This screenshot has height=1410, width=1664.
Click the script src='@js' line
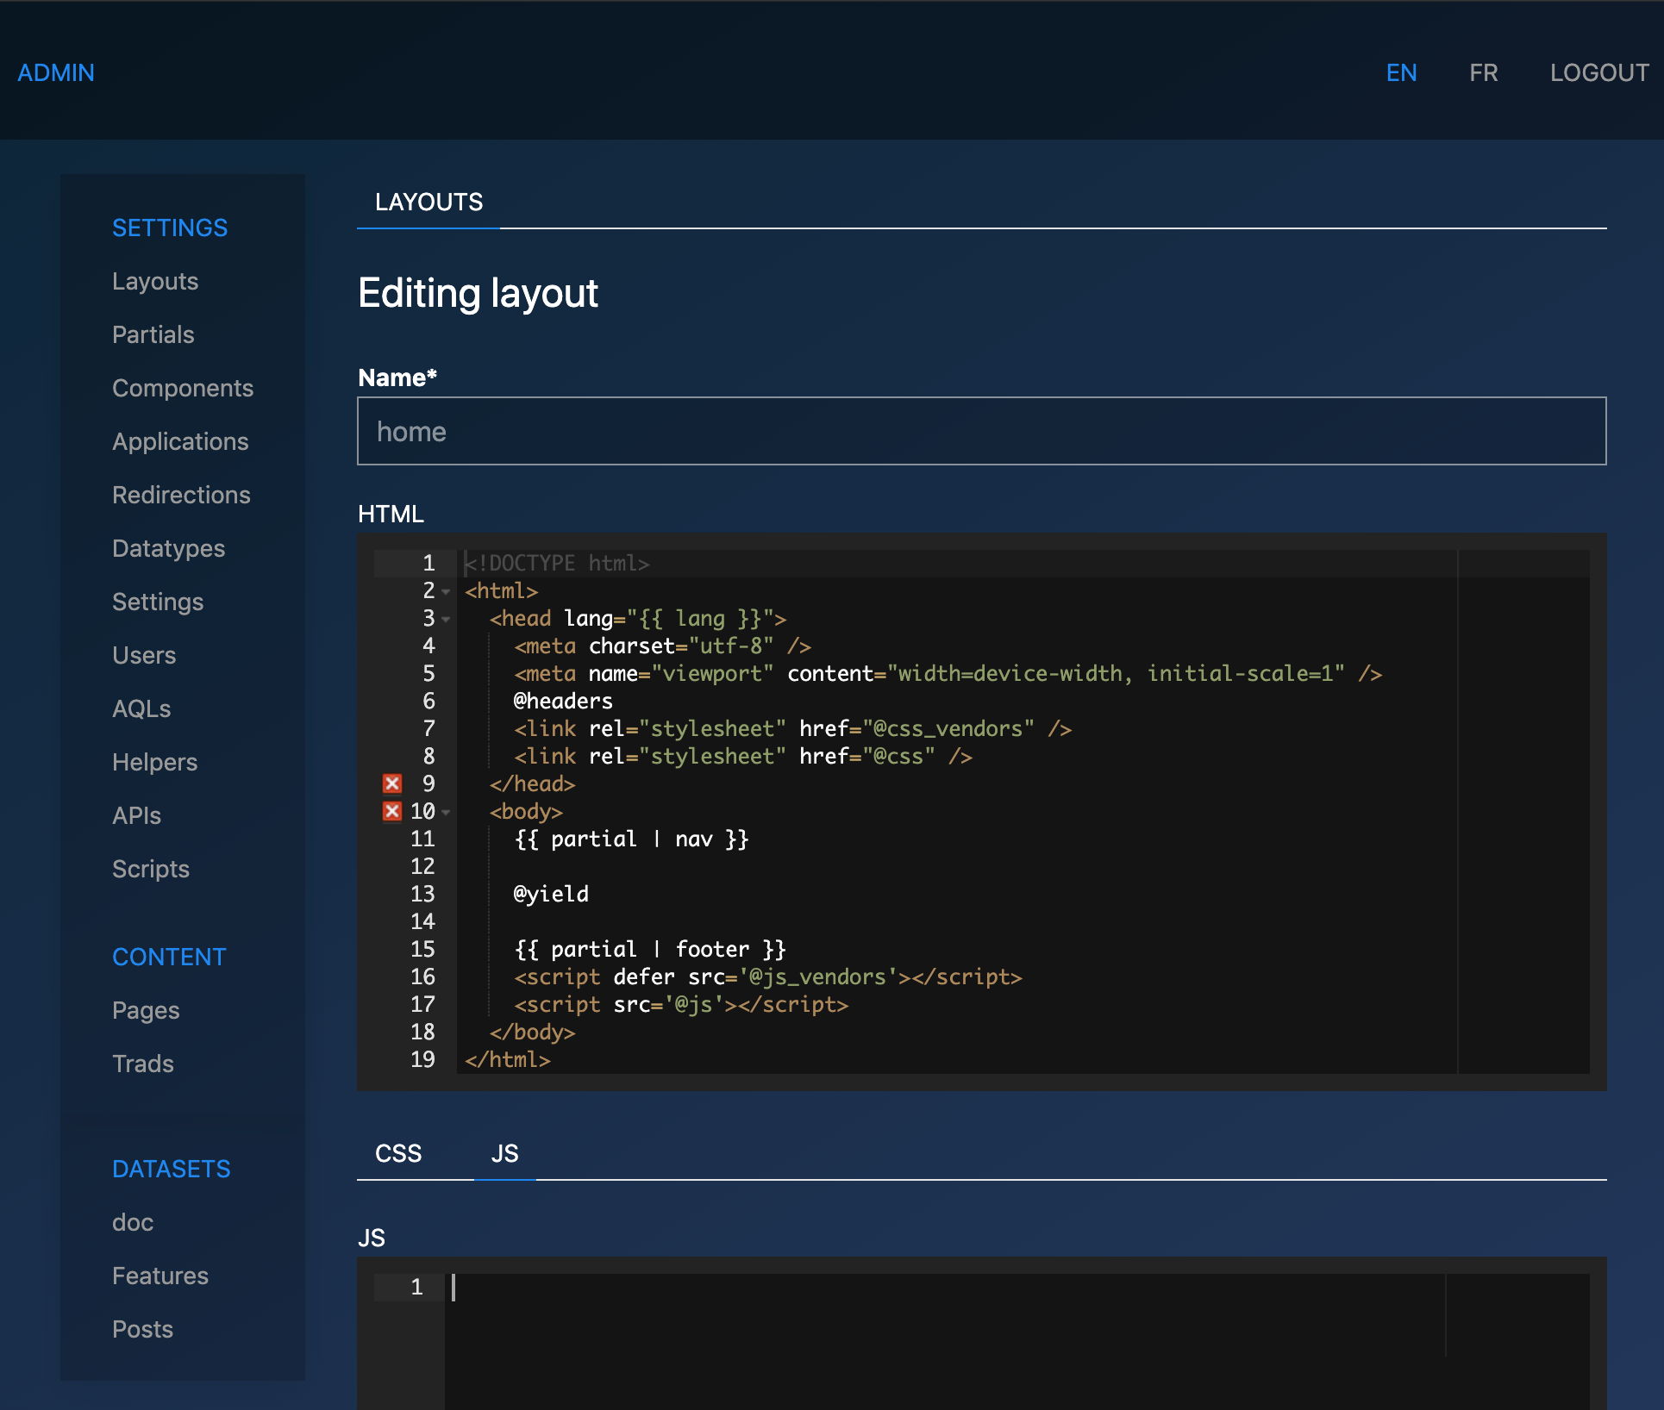pos(681,1005)
